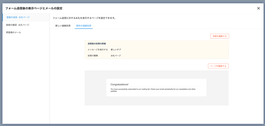Select the お礼ページ value in details
Screen dimensions: 265x126
[116, 56]
